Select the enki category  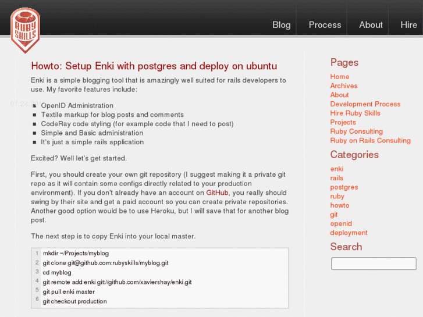[x=337, y=169]
